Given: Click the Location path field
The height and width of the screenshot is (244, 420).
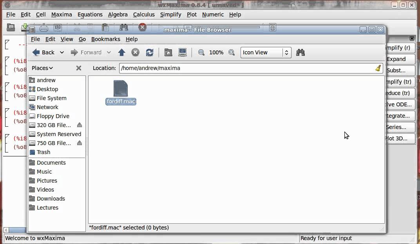Looking at the screenshot, I should tap(251, 68).
